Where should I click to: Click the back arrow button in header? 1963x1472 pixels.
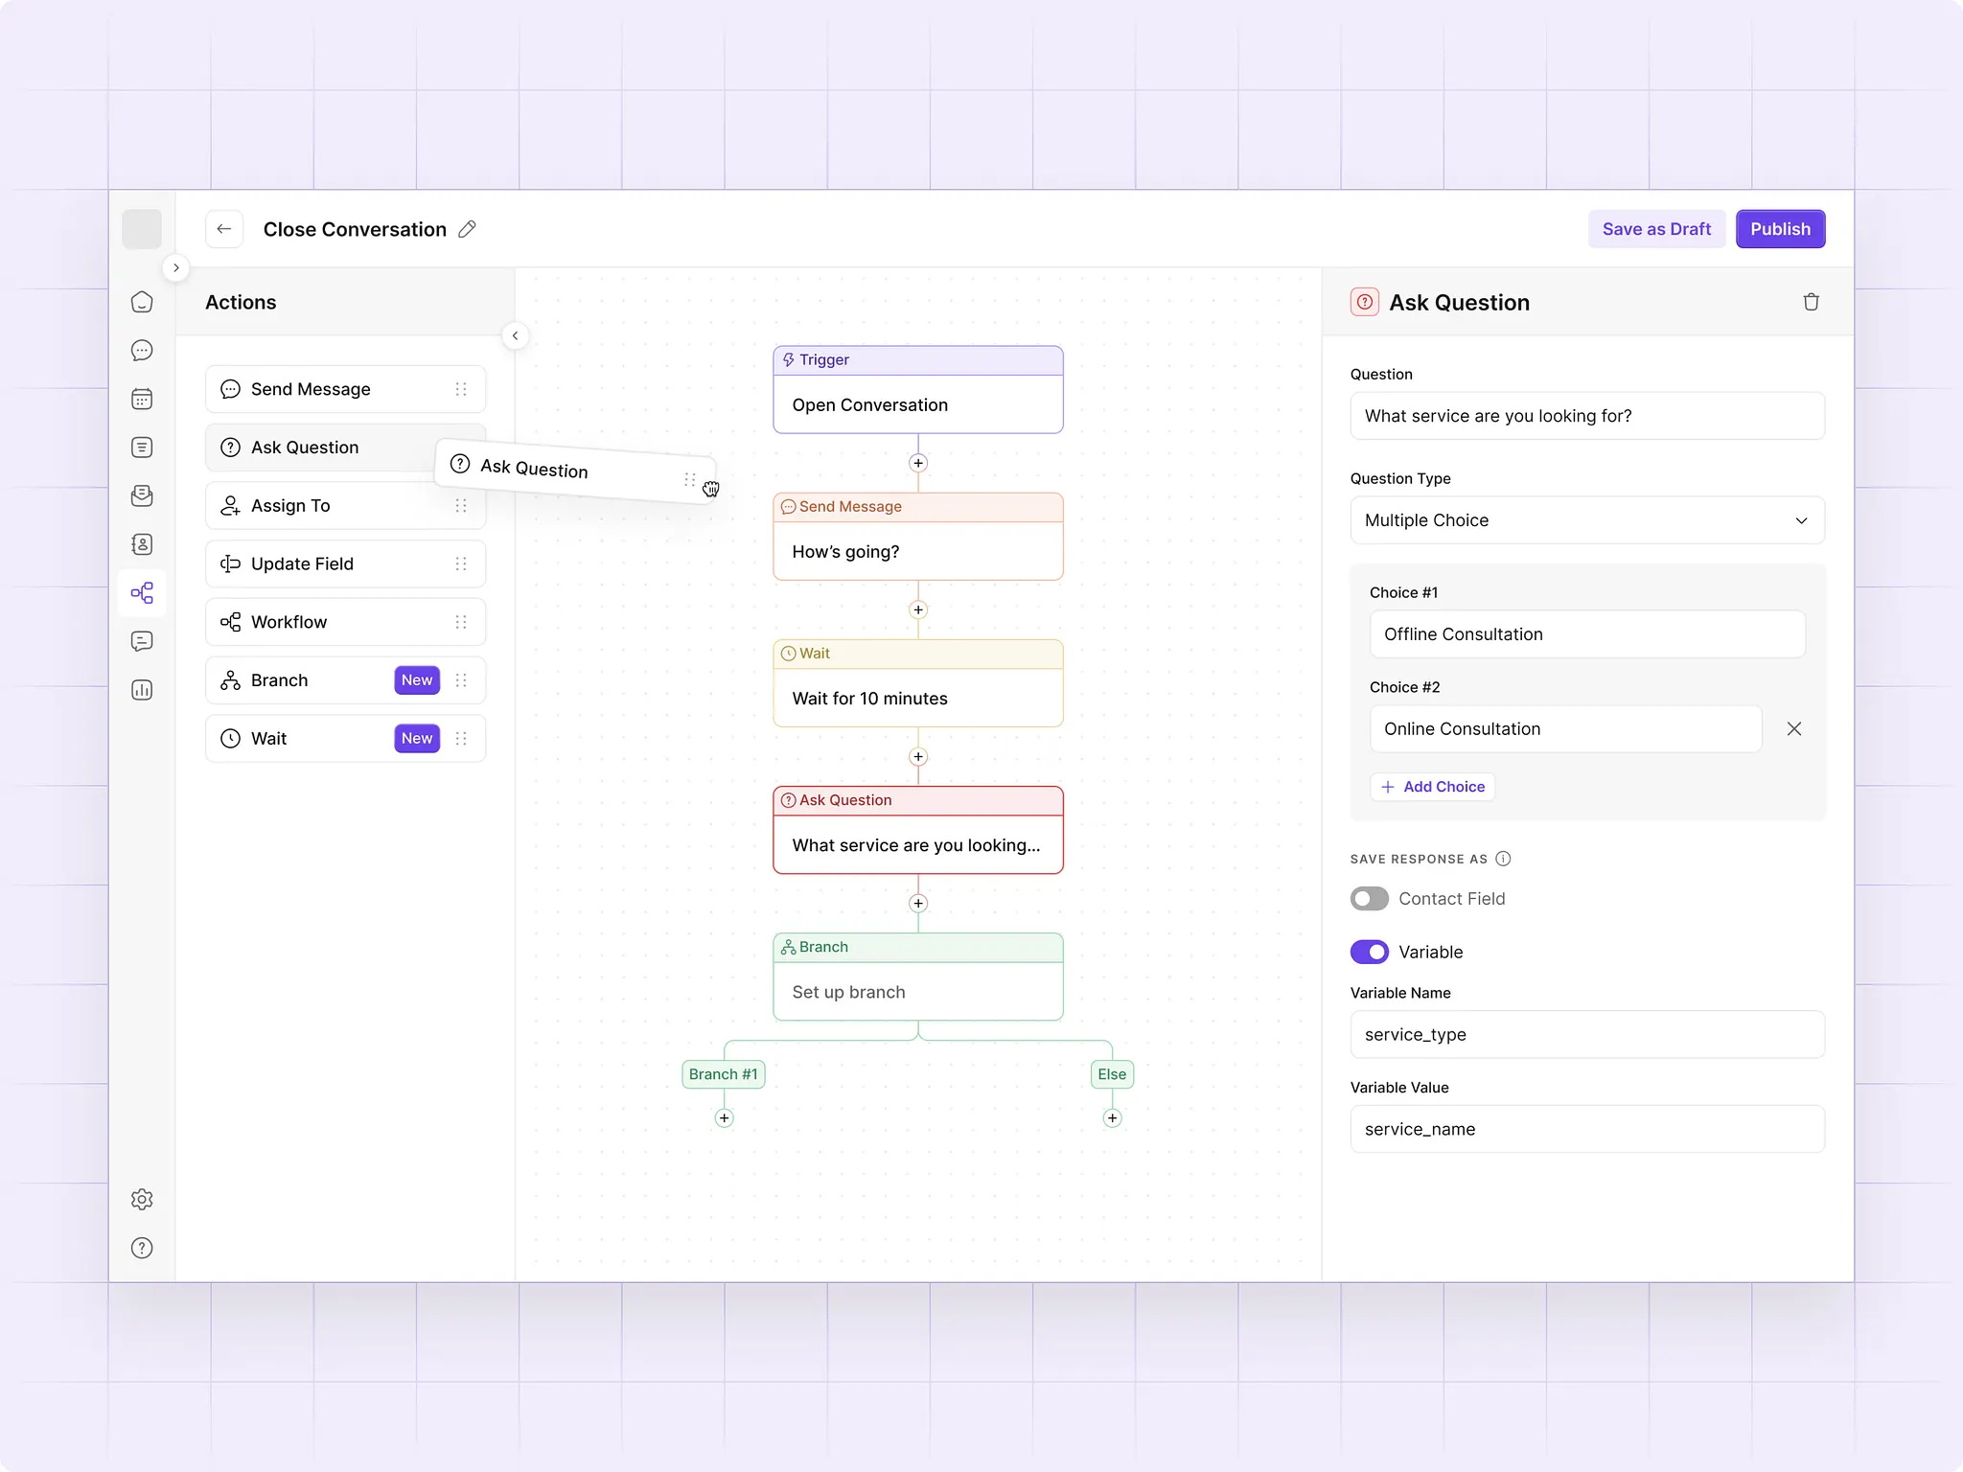pyautogui.click(x=224, y=229)
